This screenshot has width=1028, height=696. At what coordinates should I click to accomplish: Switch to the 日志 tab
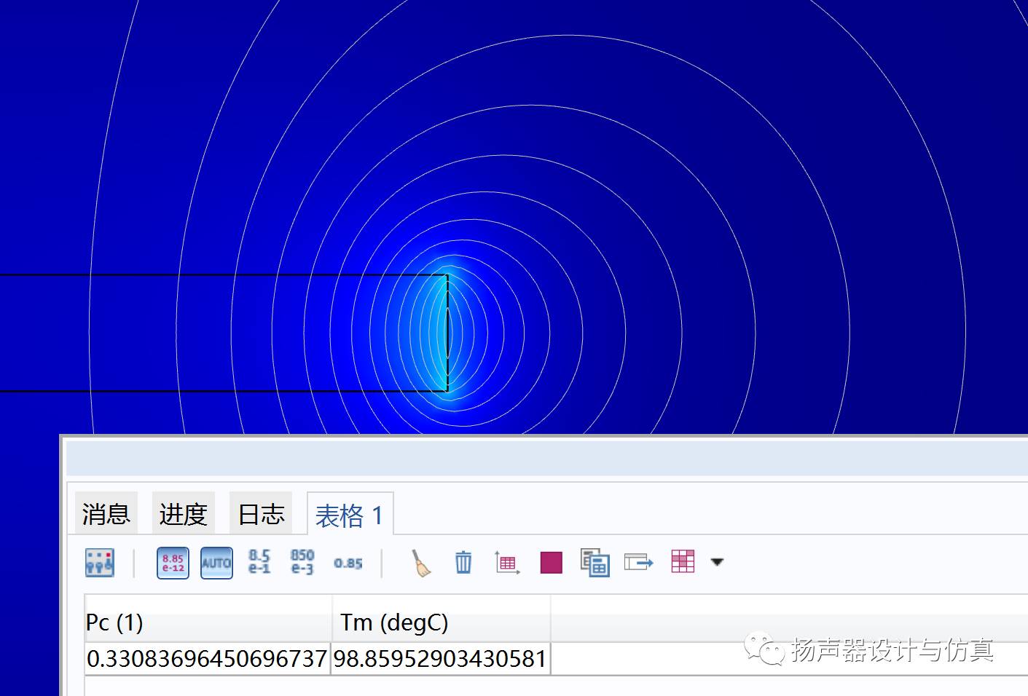[261, 514]
